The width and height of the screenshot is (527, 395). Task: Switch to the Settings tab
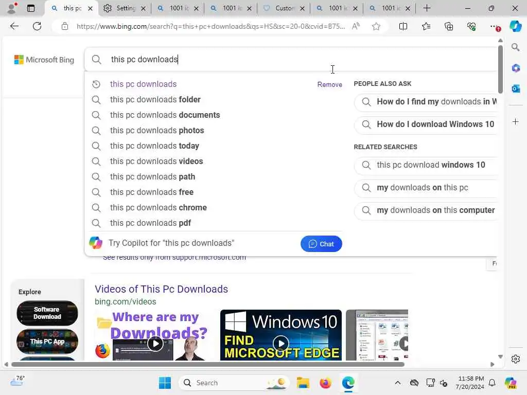(124, 8)
